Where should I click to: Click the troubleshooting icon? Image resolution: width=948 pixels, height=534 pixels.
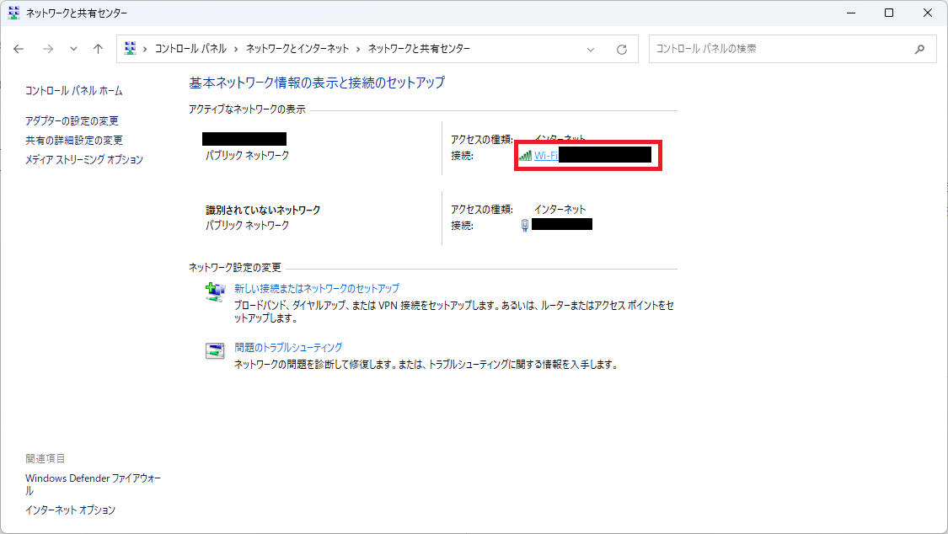[215, 350]
